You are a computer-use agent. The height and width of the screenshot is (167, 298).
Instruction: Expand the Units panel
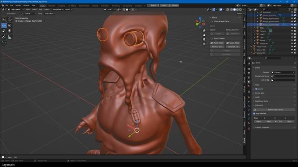[257, 85]
